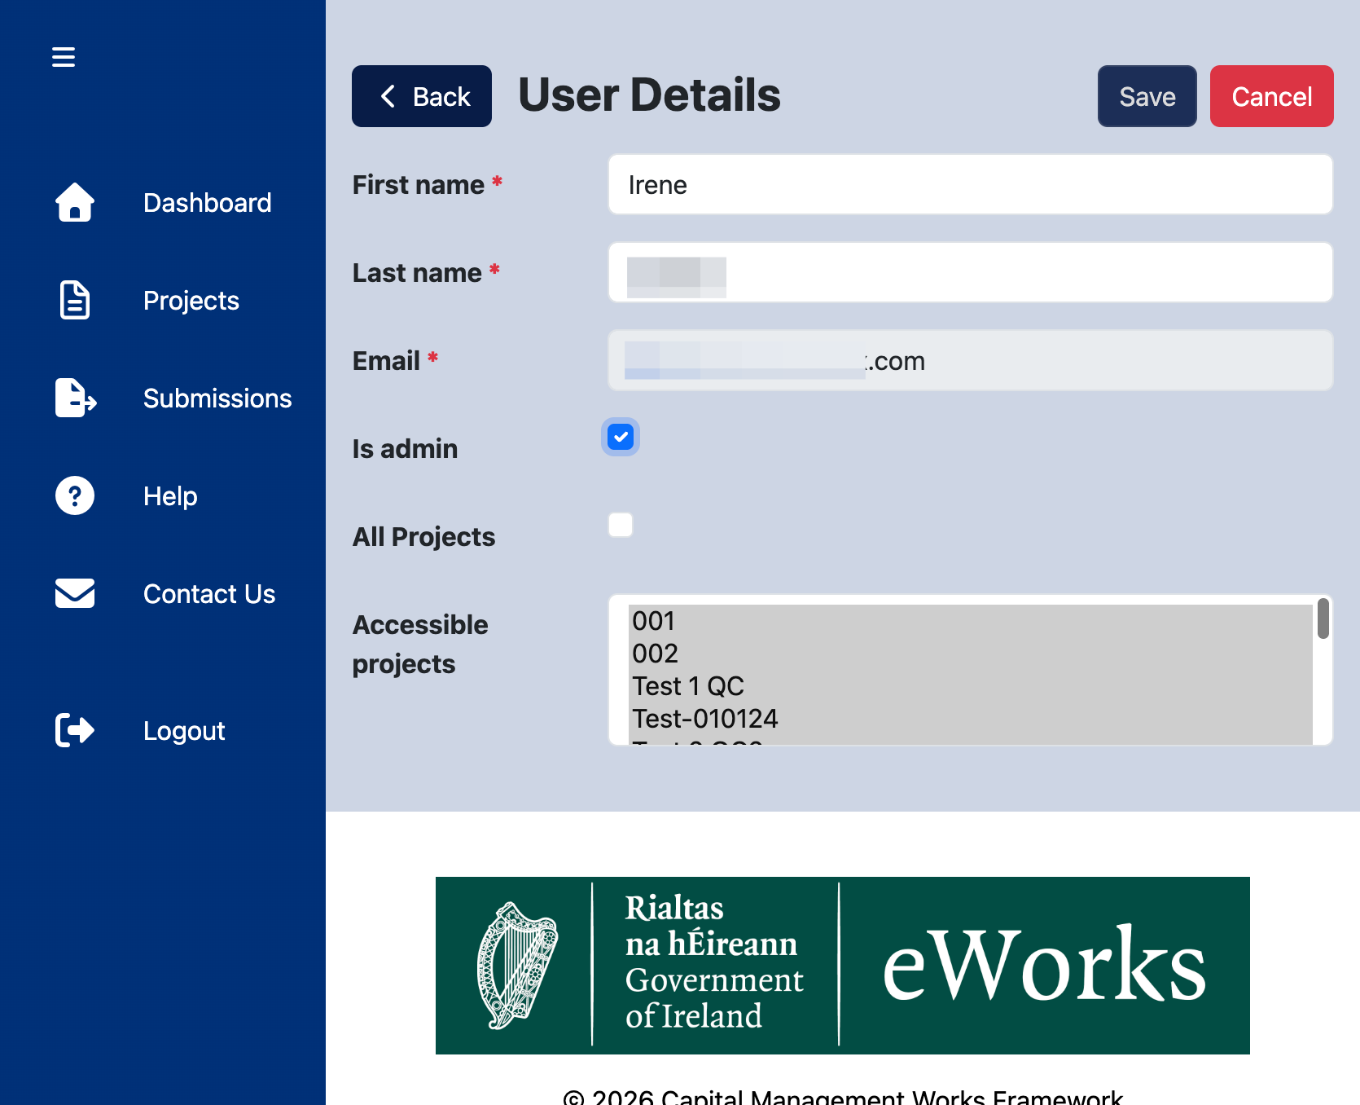Screen dimensions: 1360x1105
Task: Select project 002 in the list
Action: pos(971,654)
